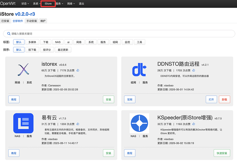Click 网络 category under istorex
This screenshot has width=237, height=161.
(x=18, y=83)
